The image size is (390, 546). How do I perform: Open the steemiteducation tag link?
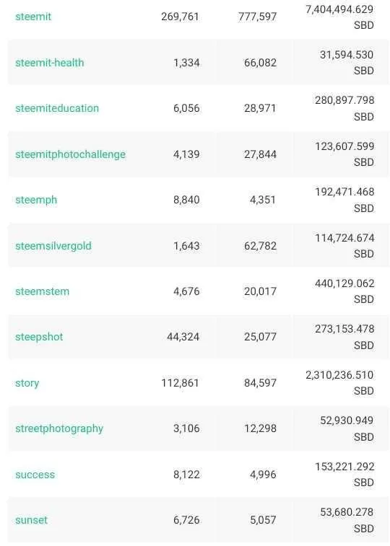pos(57,108)
